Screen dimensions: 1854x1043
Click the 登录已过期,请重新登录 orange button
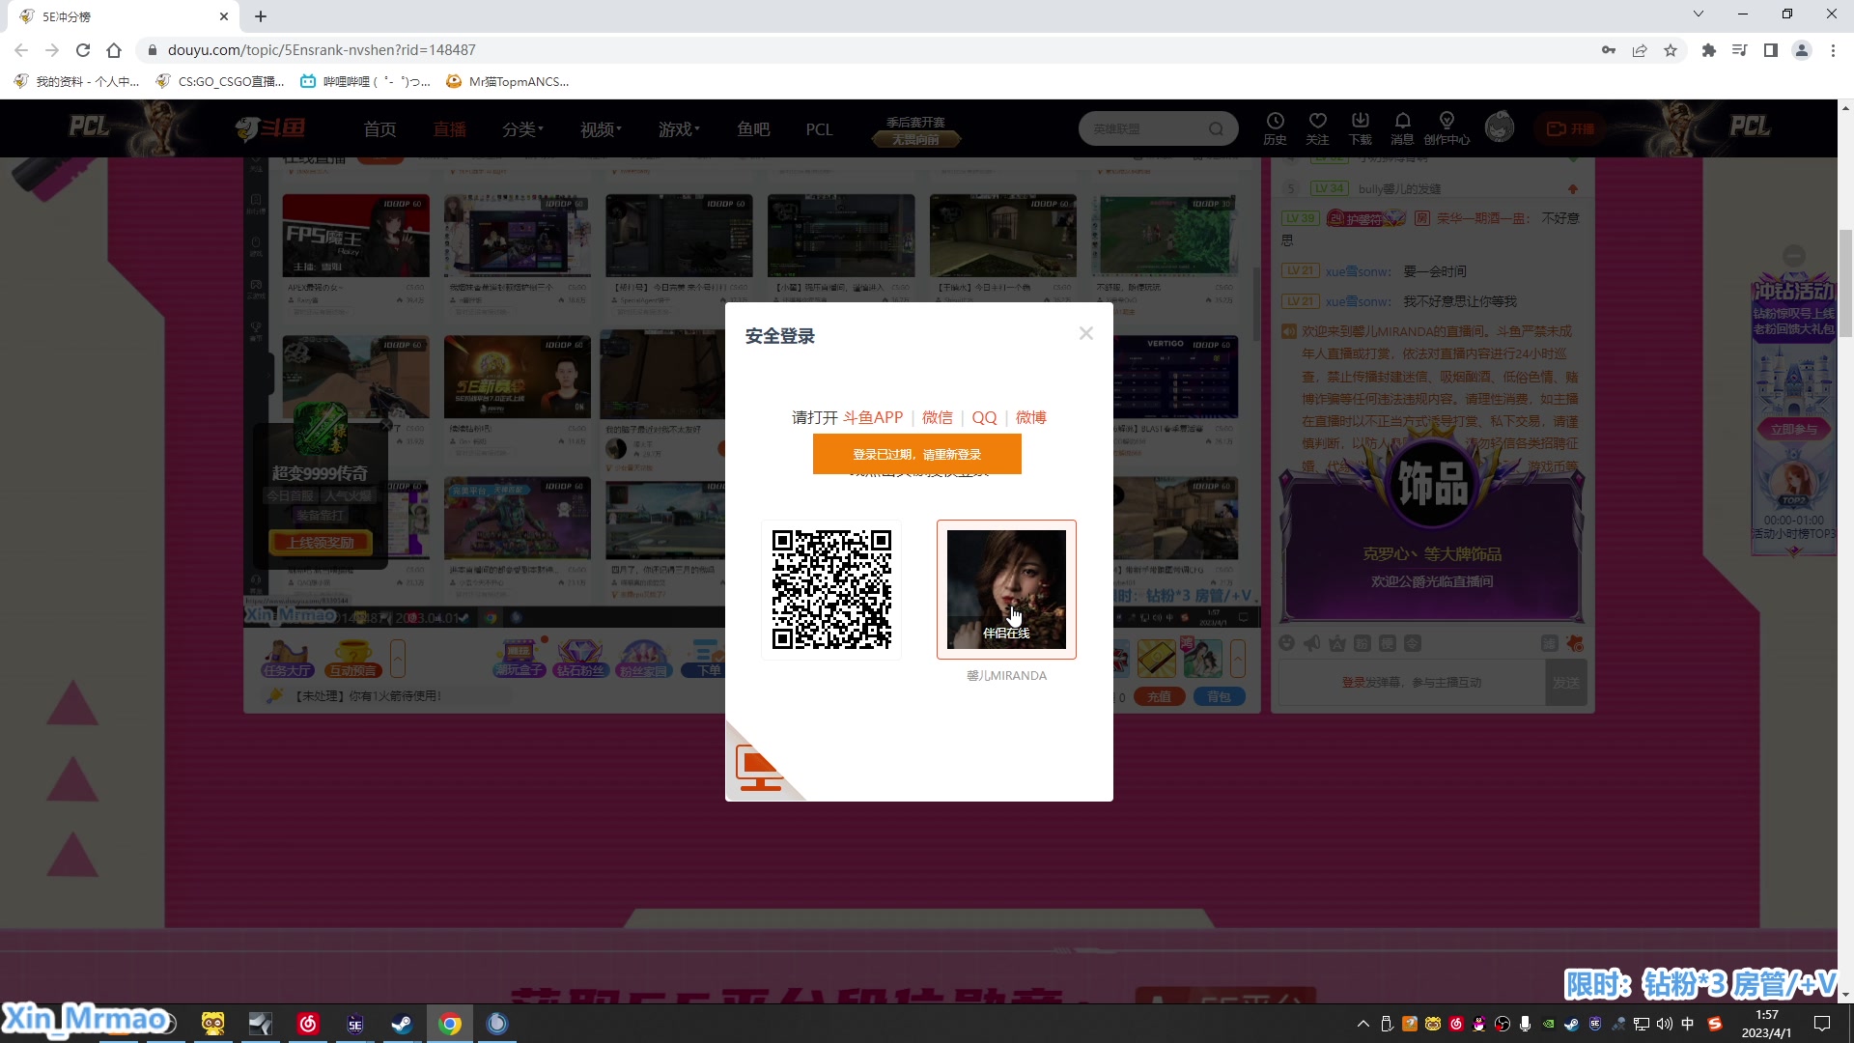916,454
